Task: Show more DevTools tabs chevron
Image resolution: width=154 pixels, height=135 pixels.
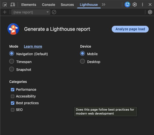Action: [104, 4]
